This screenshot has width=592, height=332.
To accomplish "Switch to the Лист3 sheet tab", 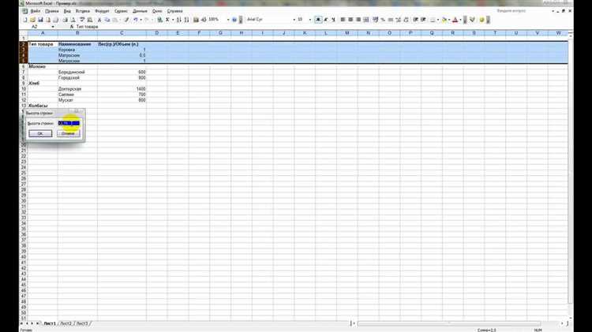I will pos(82,323).
